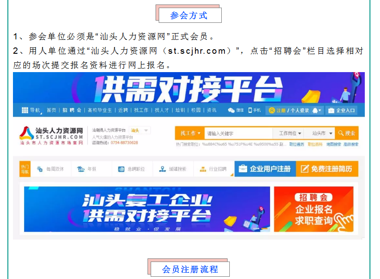
Task: Click the 招聘会 企业报名 banner
Action: [x=313, y=209]
